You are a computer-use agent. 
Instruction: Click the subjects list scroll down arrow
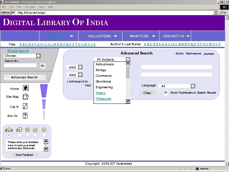[128, 101]
